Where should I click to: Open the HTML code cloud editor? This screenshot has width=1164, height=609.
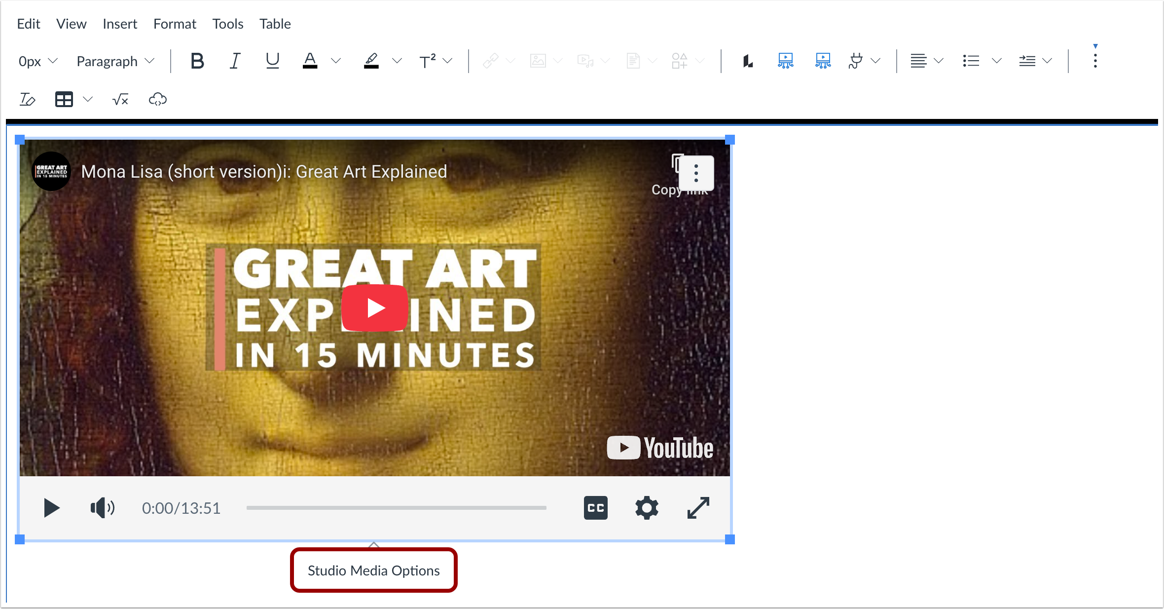tap(157, 99)
